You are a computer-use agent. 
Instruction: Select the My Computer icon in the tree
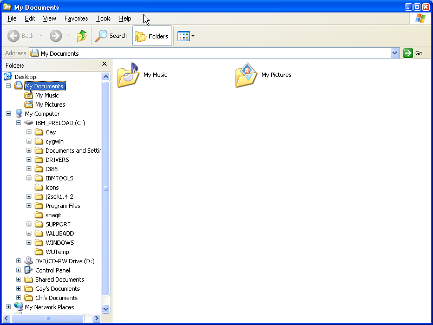(x=18, y=114)
